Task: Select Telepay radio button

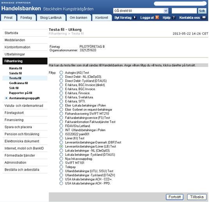Action: coord(61,167)
